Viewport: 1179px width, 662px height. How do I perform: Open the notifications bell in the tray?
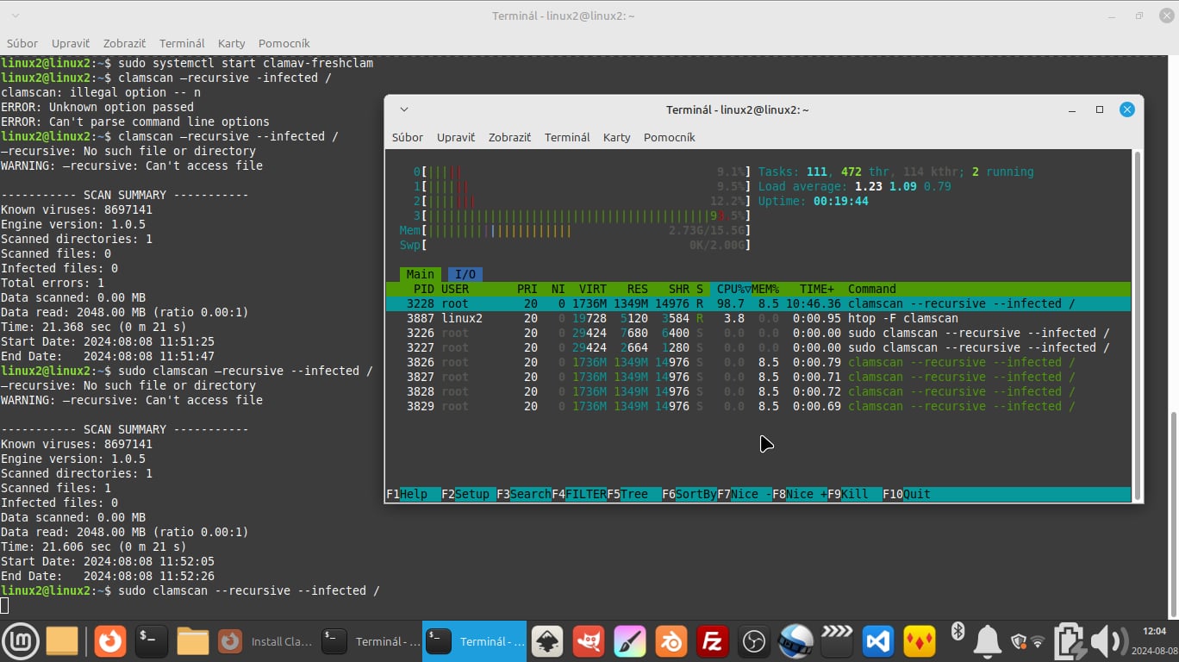click(987, 641)
